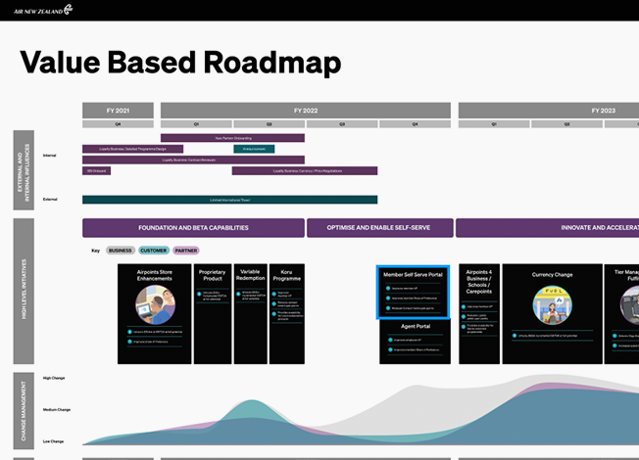
Task: Expand the Optimise and Enable Self-Serve phase
Action: (x=380, y=228)
